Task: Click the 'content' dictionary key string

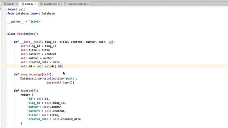Action: click(x=34, y=111)
